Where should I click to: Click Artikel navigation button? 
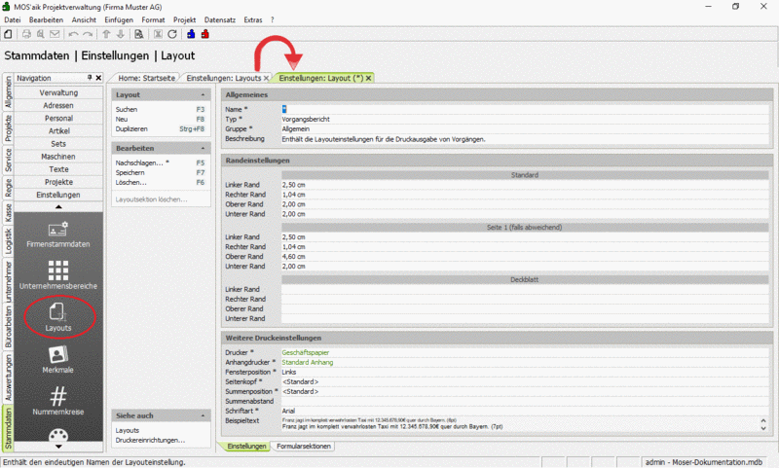click(58, 131)
